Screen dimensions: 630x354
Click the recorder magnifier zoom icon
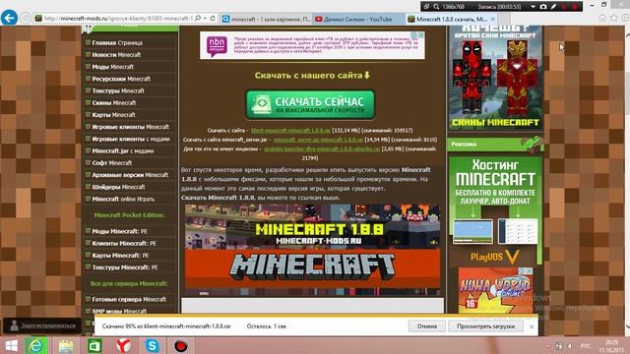436,7
